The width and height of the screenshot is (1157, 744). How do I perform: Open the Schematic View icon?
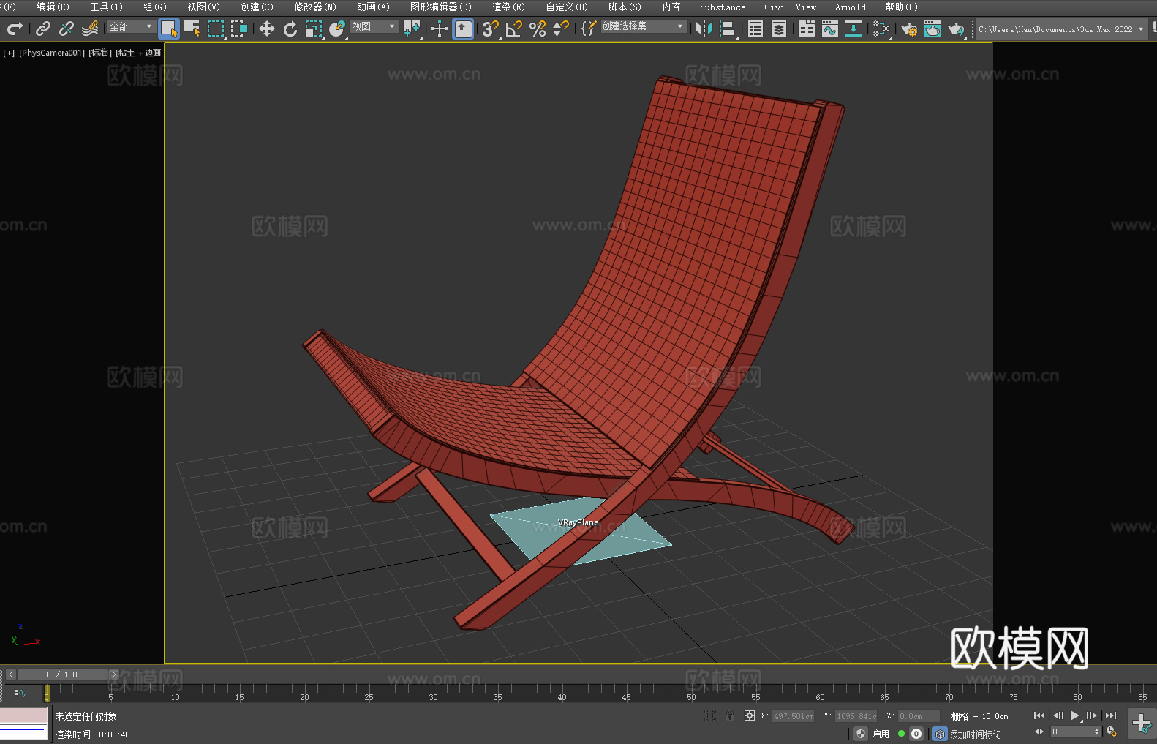pos(853,29)
